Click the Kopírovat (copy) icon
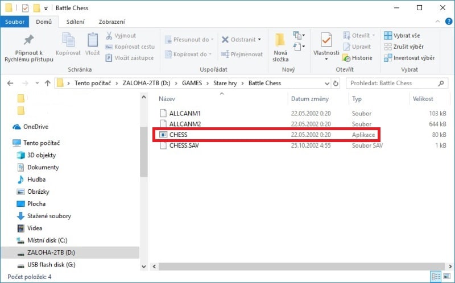455x283 pixels. coord(68,40)
